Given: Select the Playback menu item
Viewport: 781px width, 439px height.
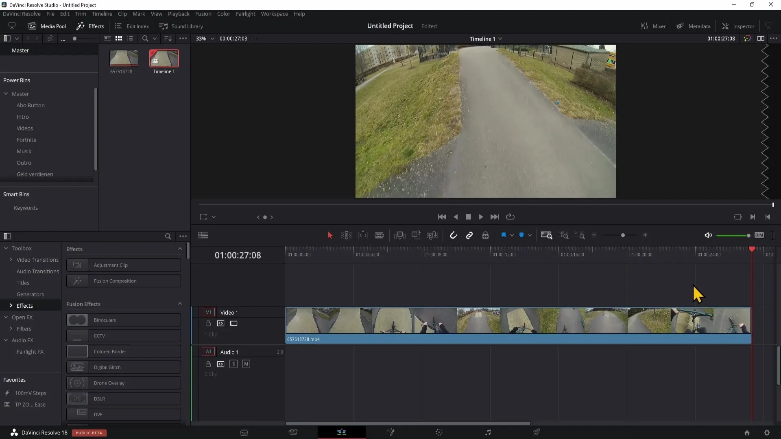Looking at the screenshot, I should point(179,13).
